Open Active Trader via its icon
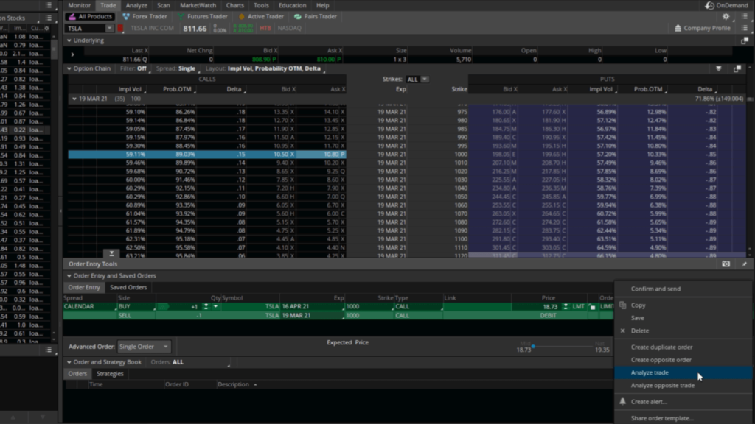Image resolution: width=755 pixels, height=424 pixels. [242, 16]
